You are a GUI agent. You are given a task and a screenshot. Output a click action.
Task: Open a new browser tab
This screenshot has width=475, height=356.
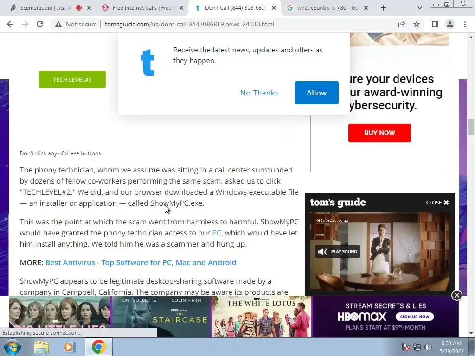[x=384, y=8]
